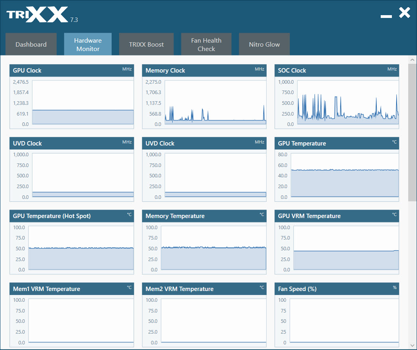The width and height of the screenshot is (417, 350).
Task: Click the MHz unit on SOC Clock
Action: 392,69
